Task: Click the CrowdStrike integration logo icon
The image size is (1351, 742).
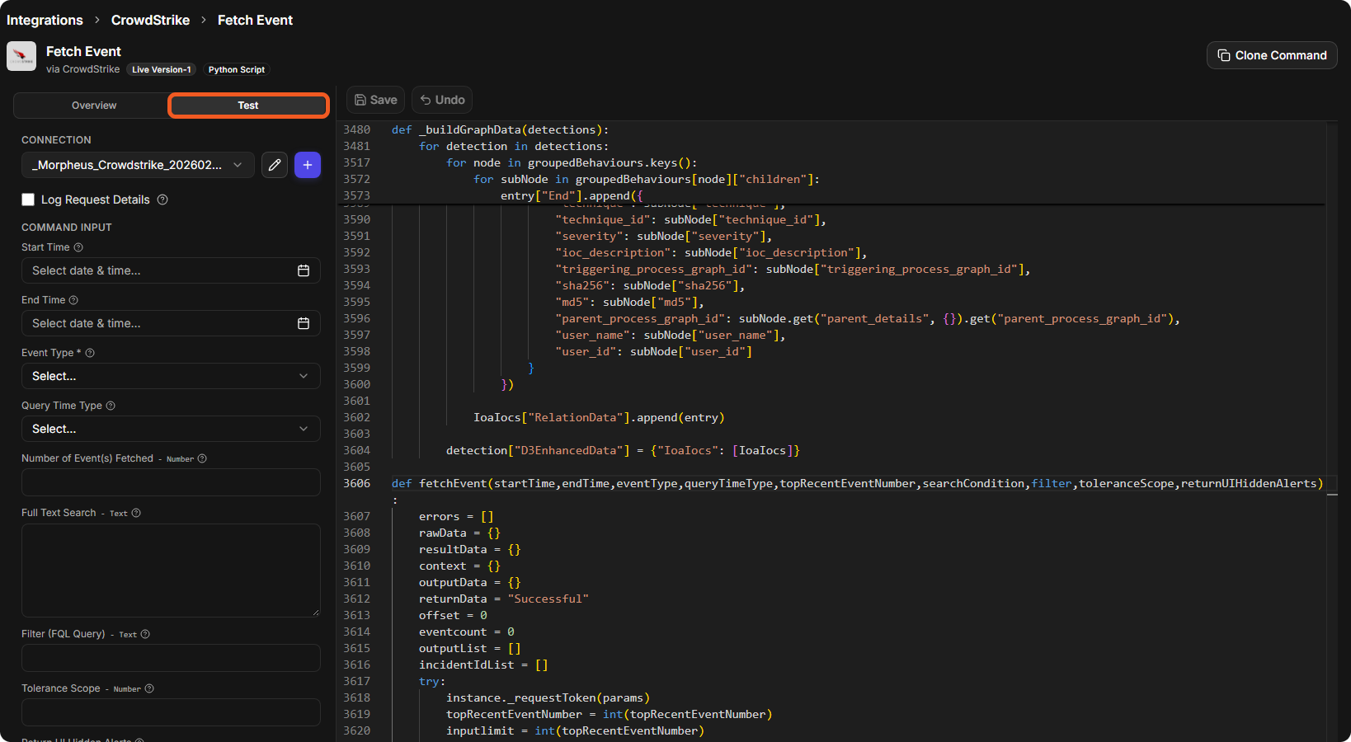Action: pos(21,56)
